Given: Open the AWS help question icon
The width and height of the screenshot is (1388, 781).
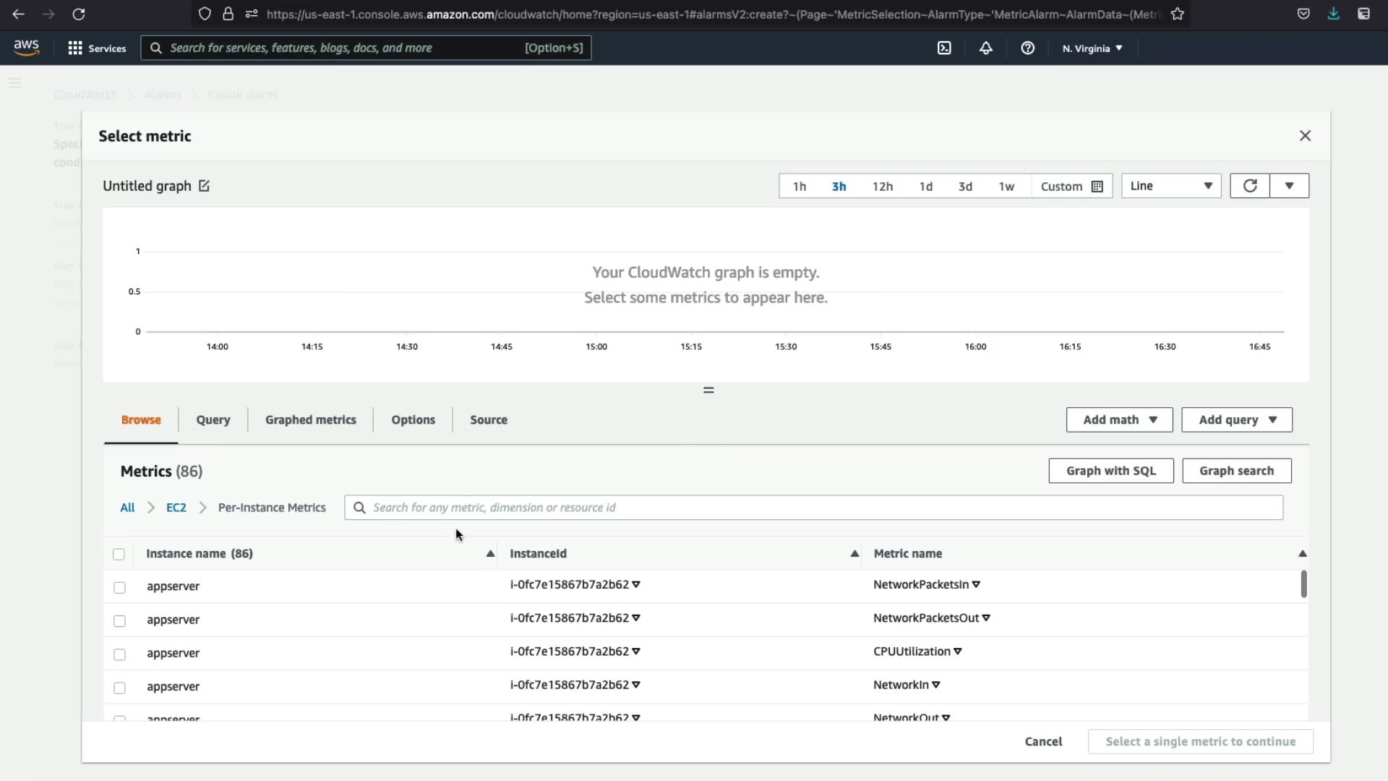Looking at the screenshot, I should click(1027, 48).
